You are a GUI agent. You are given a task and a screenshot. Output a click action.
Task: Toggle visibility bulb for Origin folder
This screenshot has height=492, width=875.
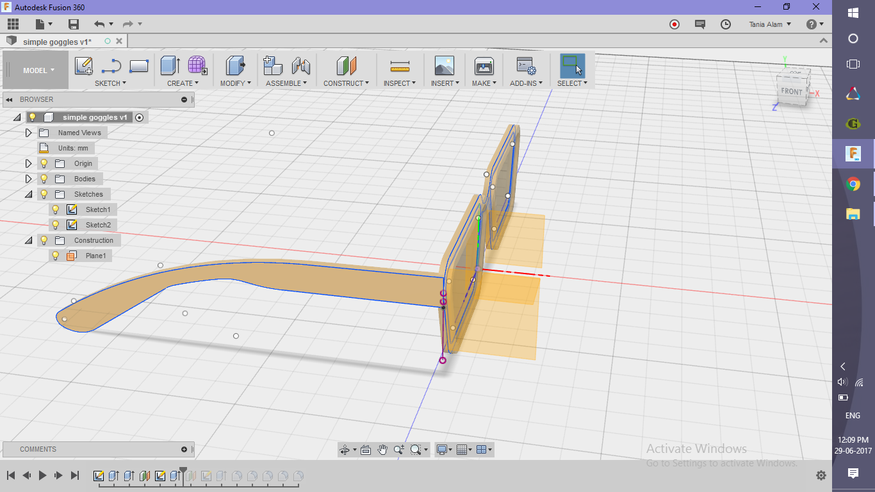click(44, 163)
